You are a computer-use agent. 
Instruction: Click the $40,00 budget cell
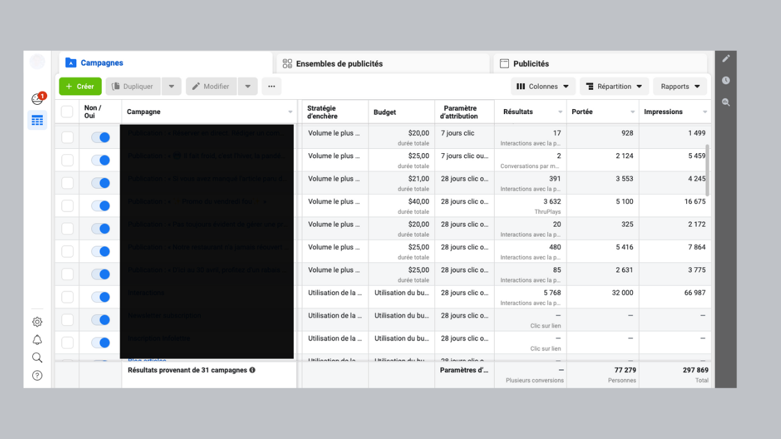[x=402, y=206]
